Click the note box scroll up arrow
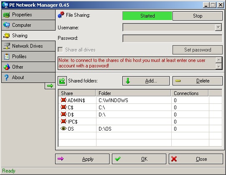 219,60
